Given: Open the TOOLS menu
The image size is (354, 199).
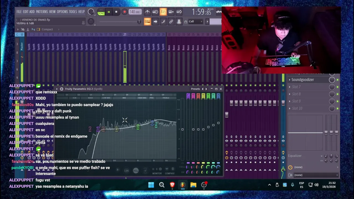Looking at the screenshot, I should [73, 12].
